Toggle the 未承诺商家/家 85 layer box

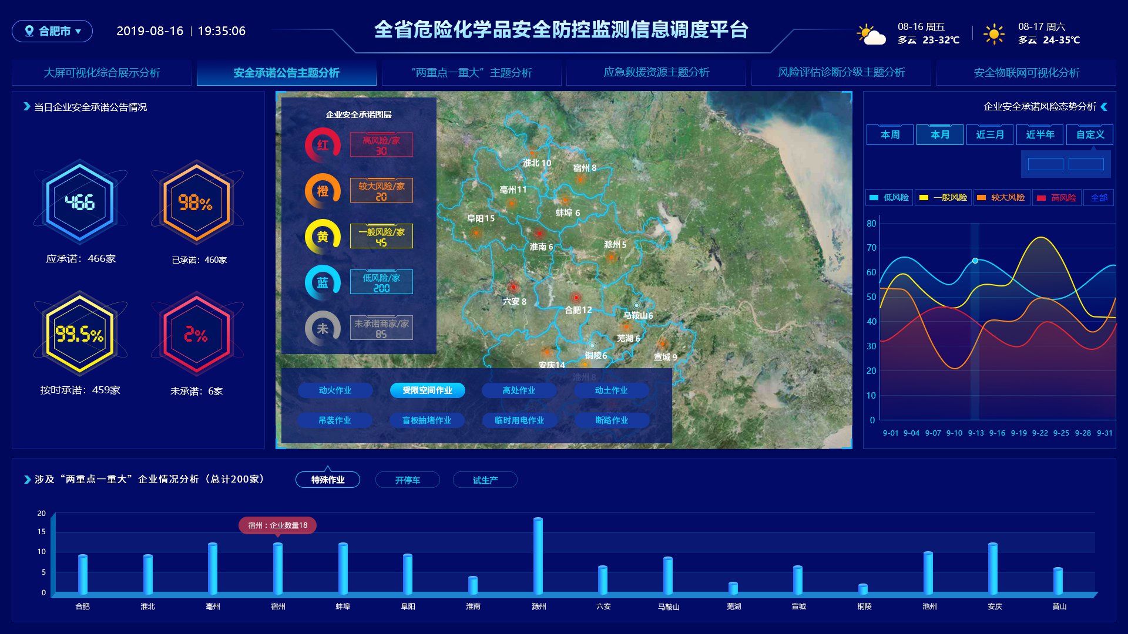381,328
